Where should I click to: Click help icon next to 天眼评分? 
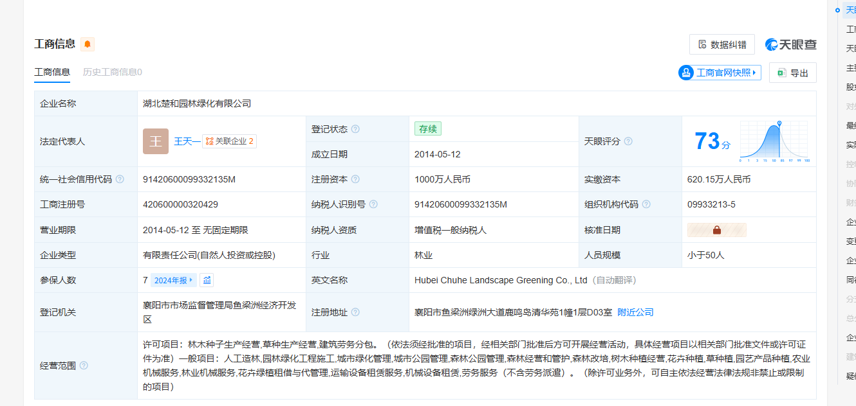coord(628,141)
